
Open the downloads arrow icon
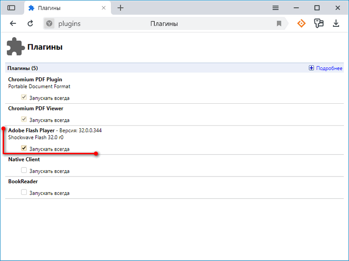coord(336,23)
